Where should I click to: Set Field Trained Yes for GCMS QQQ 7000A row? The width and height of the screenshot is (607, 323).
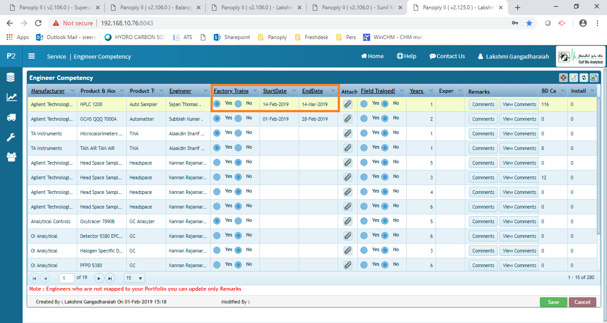point(364,118)
